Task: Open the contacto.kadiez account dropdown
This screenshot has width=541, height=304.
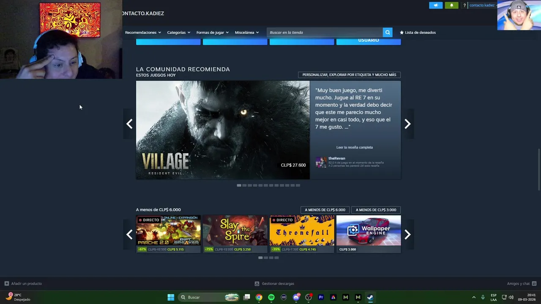Action: [x=484, y=5]
